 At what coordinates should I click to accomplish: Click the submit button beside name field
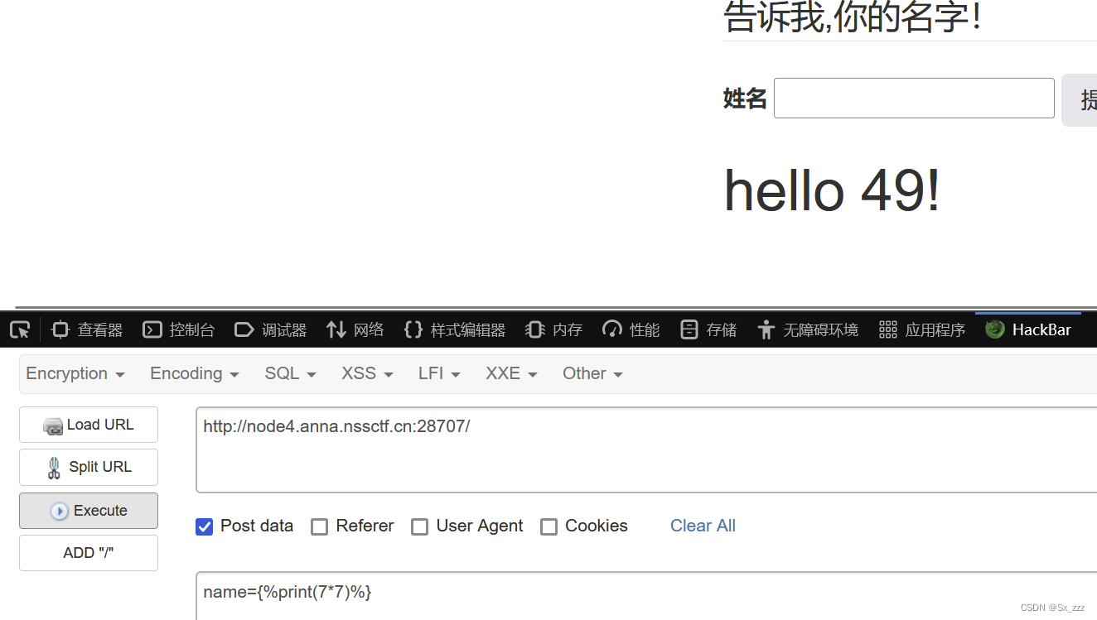(x=1080, y=100)
